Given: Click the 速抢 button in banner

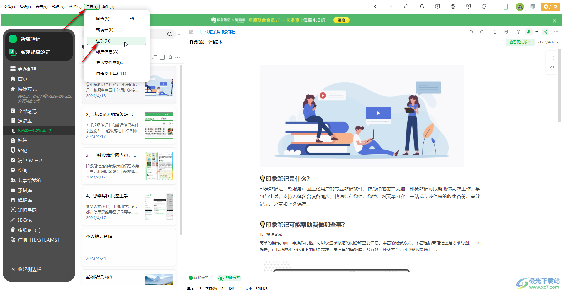Looking at the screenshot, I should click(341, 20).
